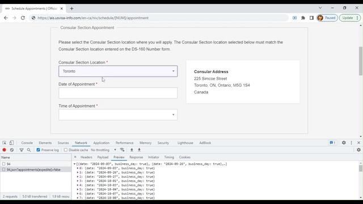
Task: Open the Initiator sub-tab
Action: [154, 158]
